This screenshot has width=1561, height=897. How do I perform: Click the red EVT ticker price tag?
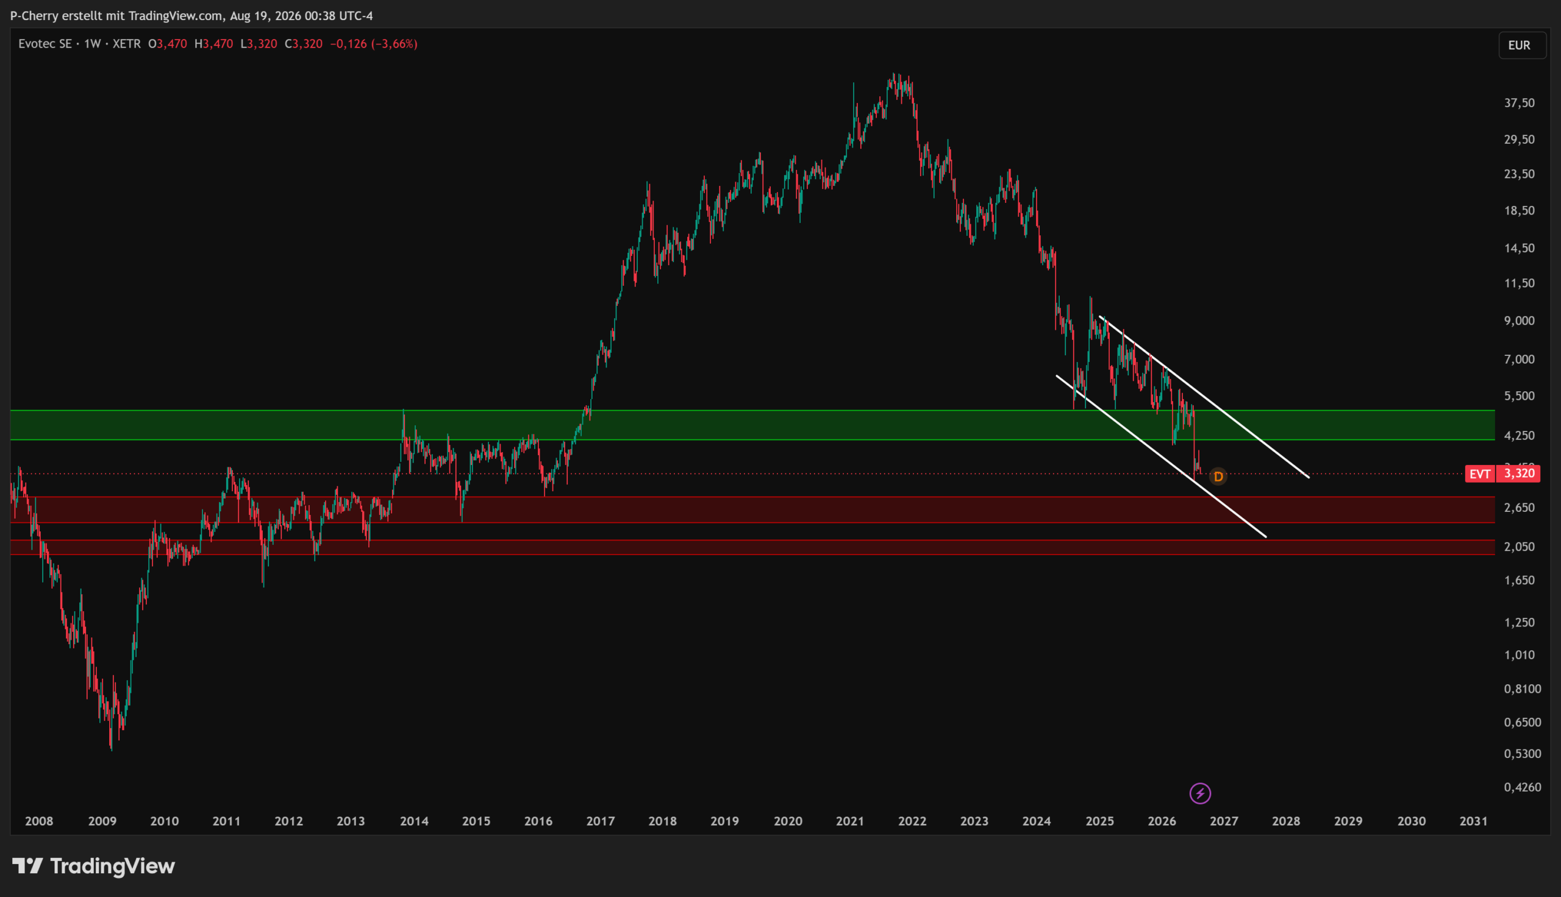coord(1502,473)
